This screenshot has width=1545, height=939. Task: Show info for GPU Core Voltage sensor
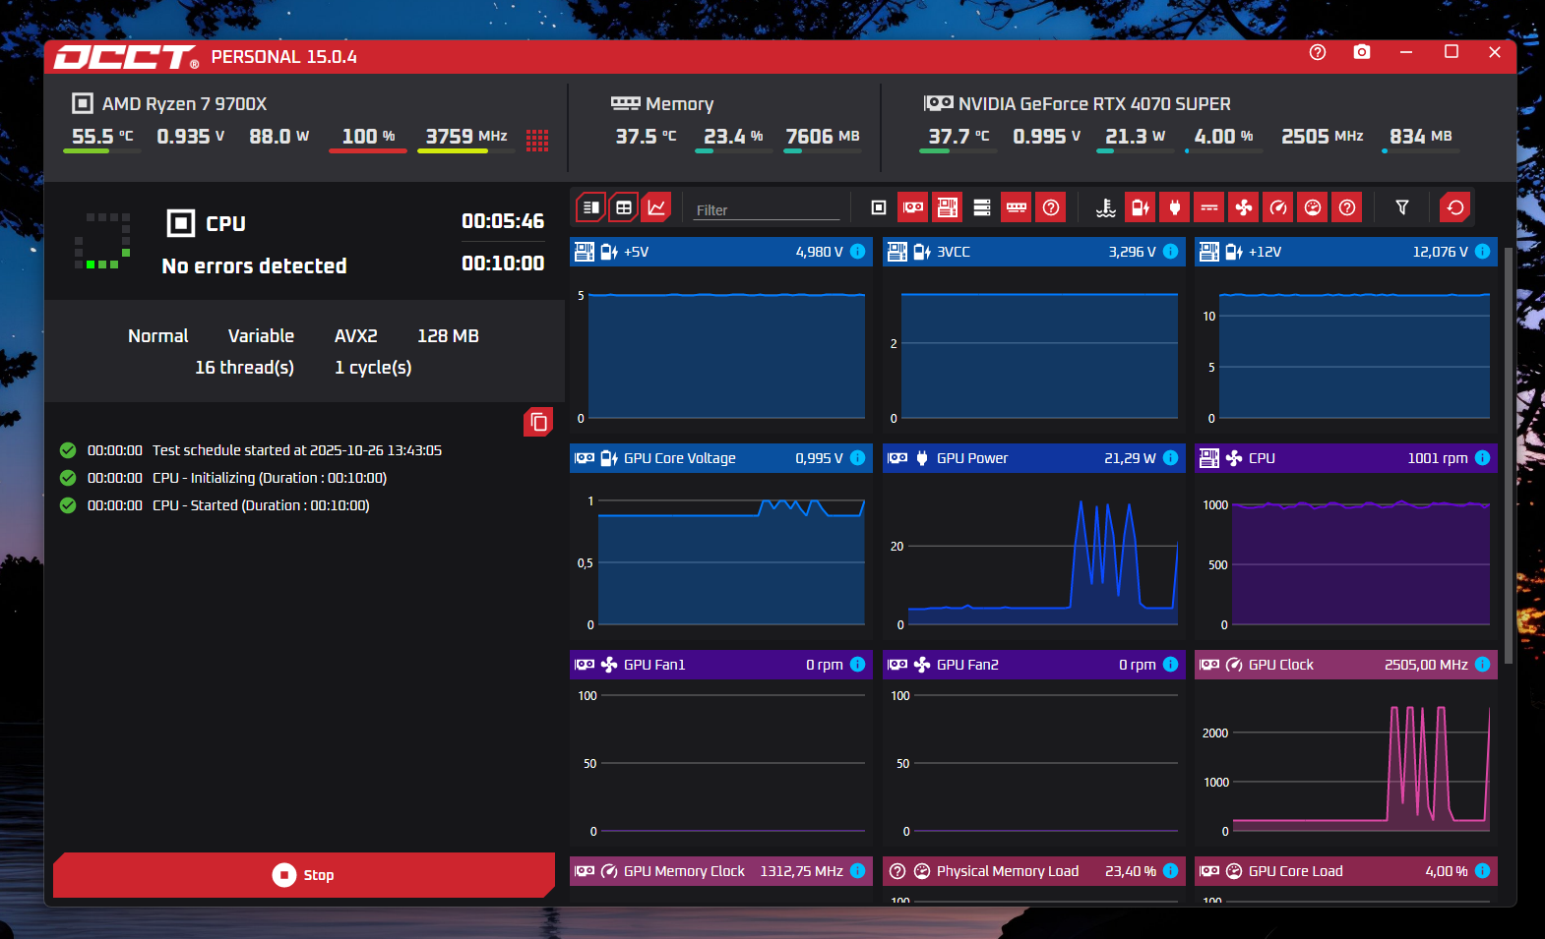click(x=858, y=458)
